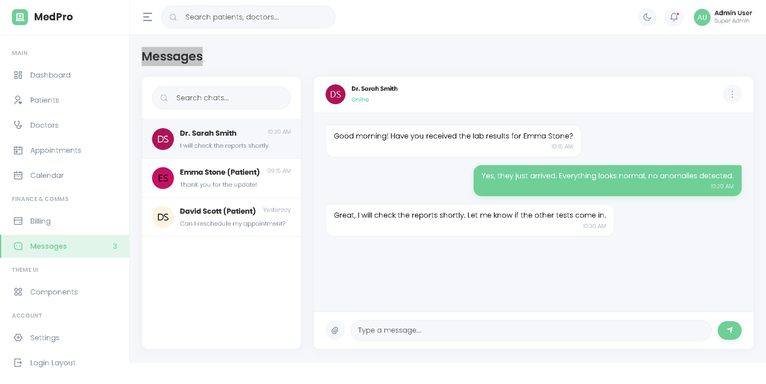Viewport: 766px width, 384px height.
Task: Open chat options three-dot menu
Action: (x=732, y=94)
